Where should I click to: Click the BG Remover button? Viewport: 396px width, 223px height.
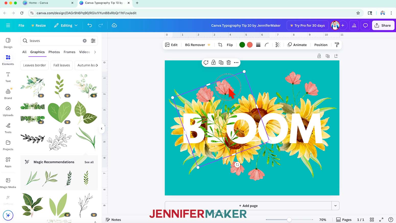[197, 45]
